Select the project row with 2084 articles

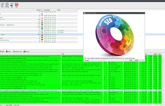39,27
